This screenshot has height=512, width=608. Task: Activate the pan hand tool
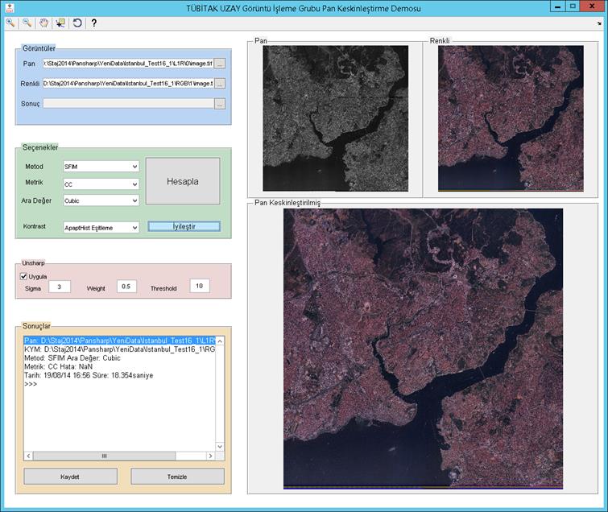(43, 23)
